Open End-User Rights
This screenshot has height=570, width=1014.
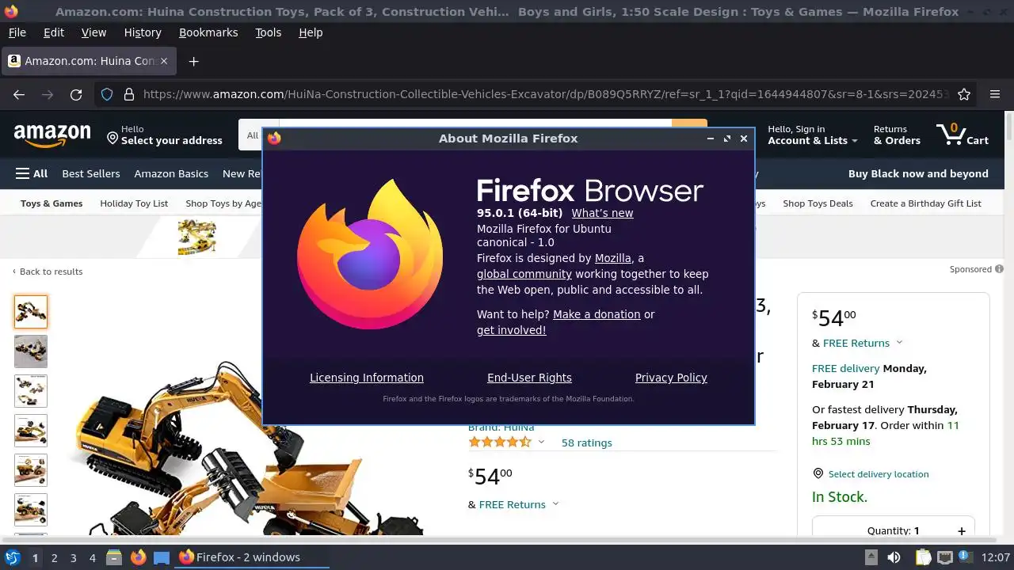529,378
